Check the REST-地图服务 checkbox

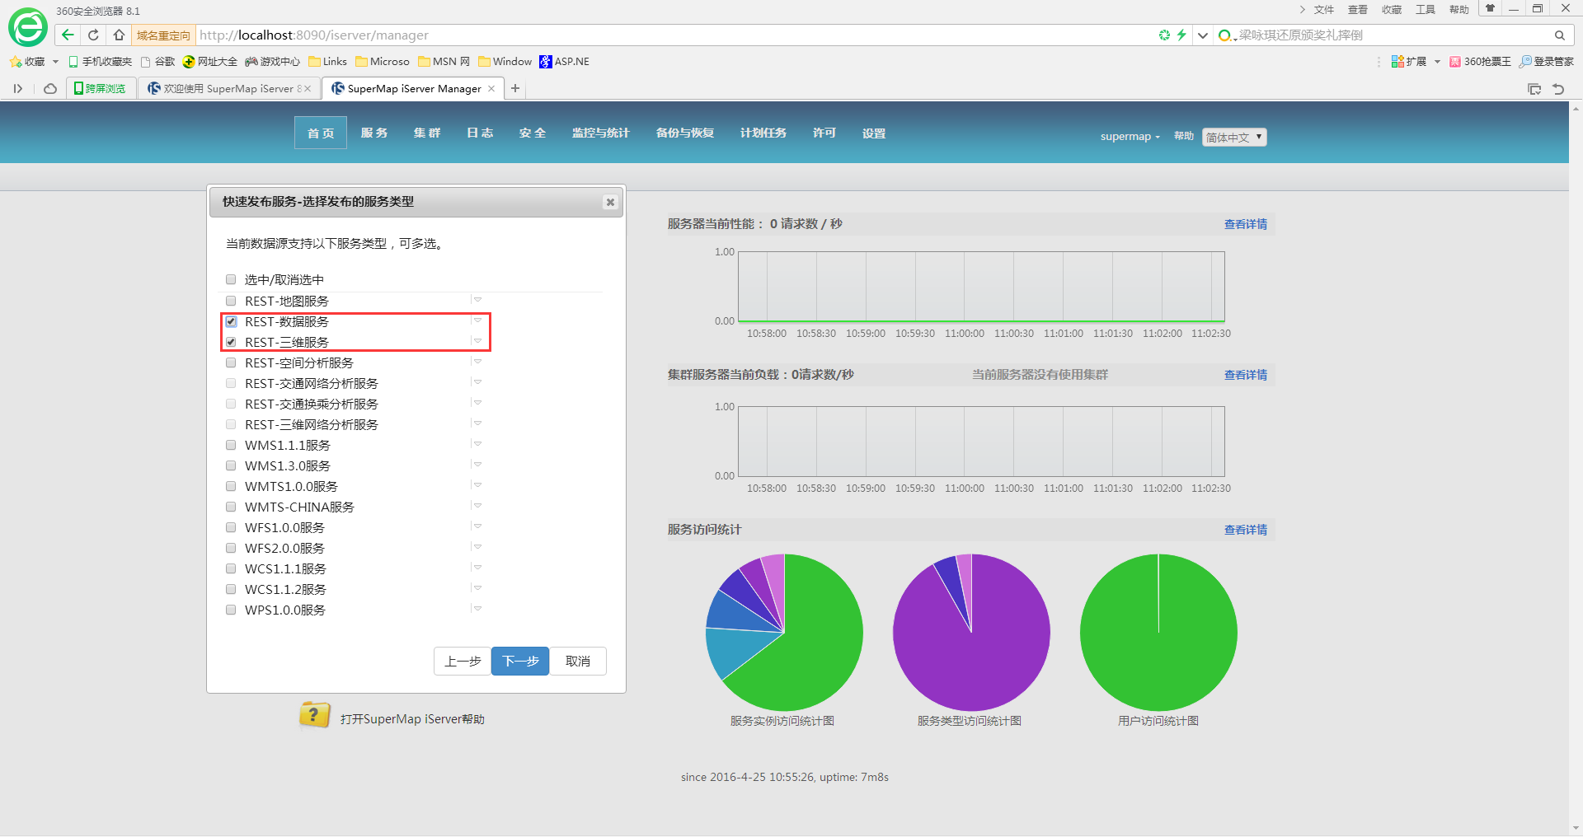point(231,301)
